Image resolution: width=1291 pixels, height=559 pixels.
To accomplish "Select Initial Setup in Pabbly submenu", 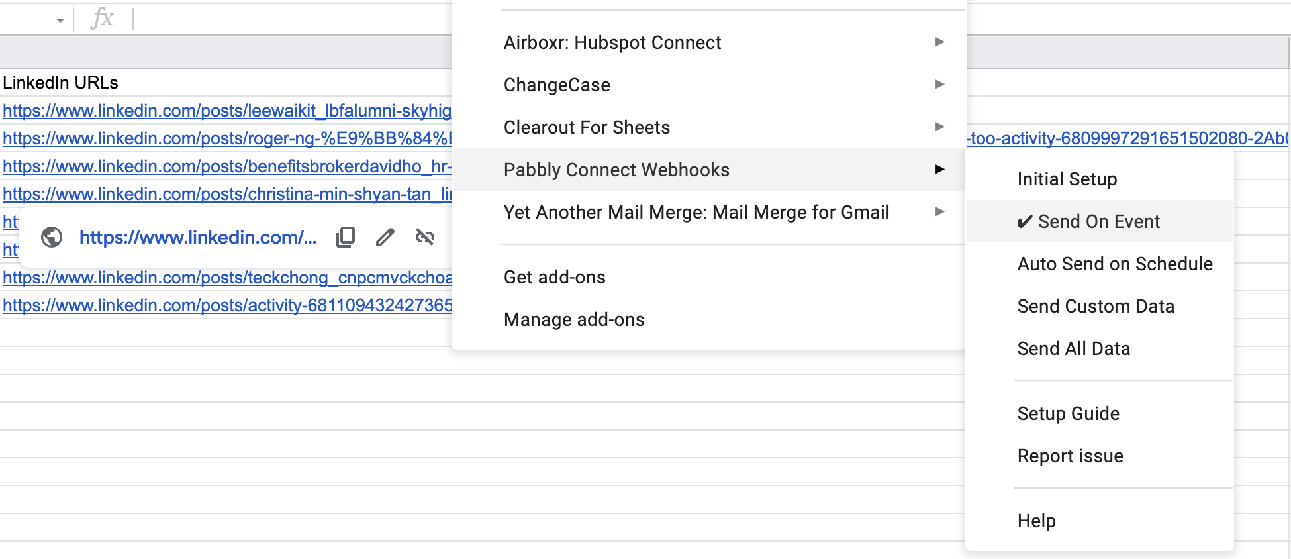I will pyautogui.click(x=1100, y=179).
